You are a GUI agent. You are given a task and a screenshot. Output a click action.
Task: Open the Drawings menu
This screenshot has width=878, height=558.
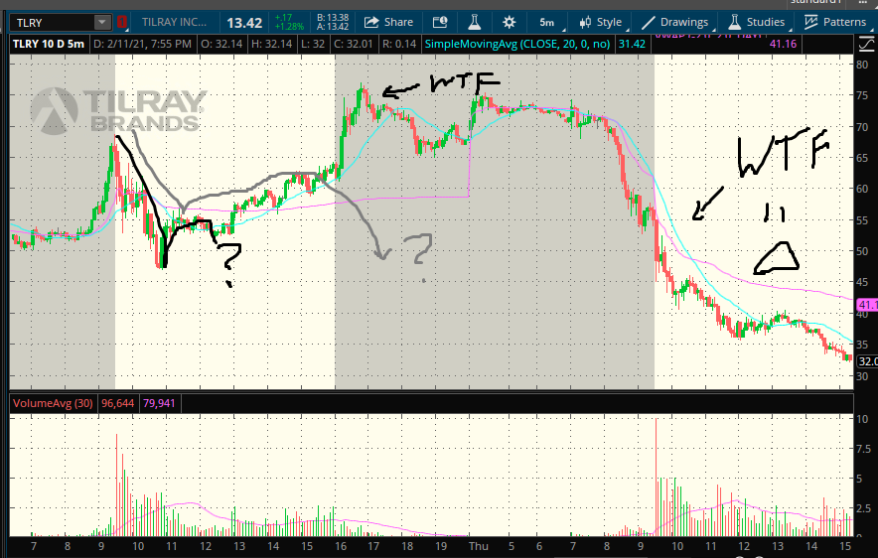coord(674,23)
